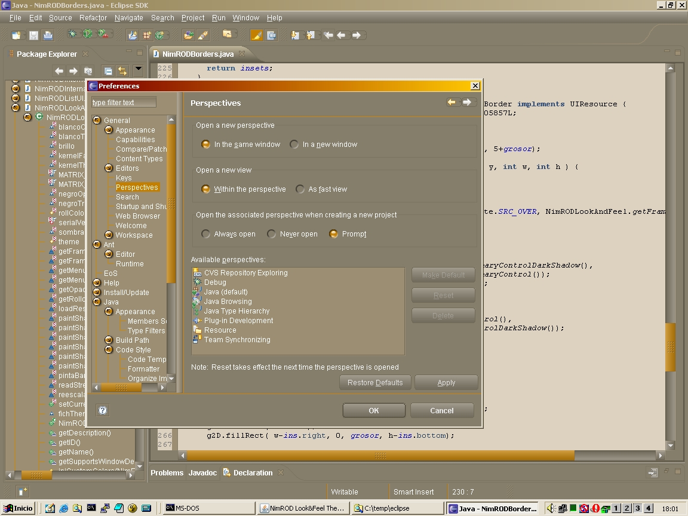Screen dimensions: 688x516
Task: Collapse the General tree node
Action: (x=97, y=121)
